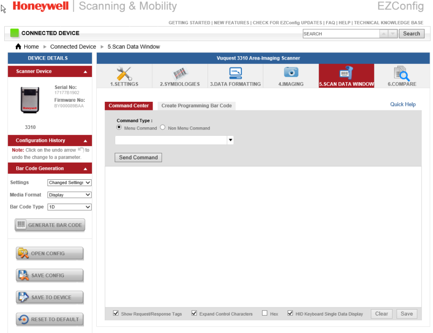Open the NEW FEATURES link
This screenshot has height=333, width=433.
231,23
